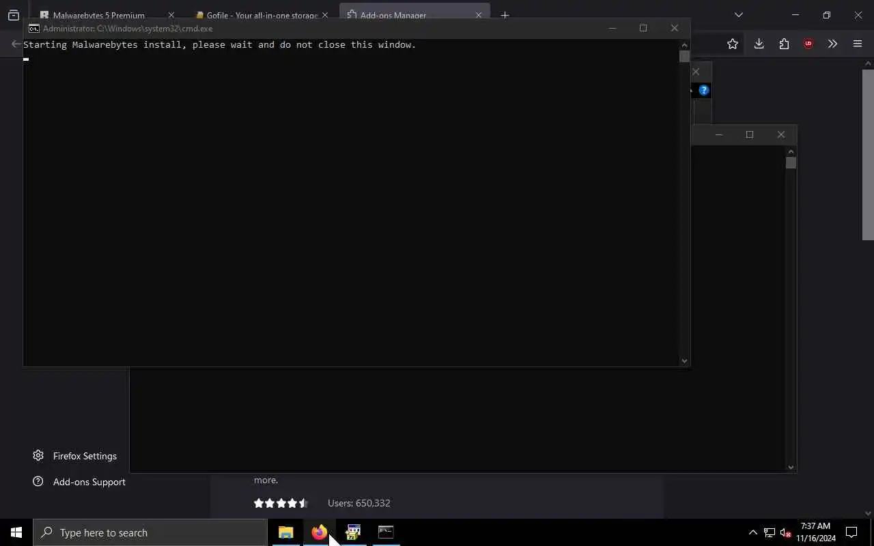The image size is (874, 546).
Task: Open the Windows notification center
Action: (851, 532)
